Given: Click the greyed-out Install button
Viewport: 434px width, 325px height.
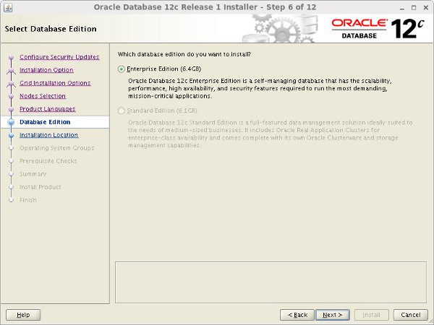Looking at the screenshot, I should point(372,315).
